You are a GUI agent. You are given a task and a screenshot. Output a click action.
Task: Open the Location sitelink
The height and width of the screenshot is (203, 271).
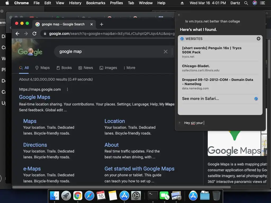(x=115, y=121)
